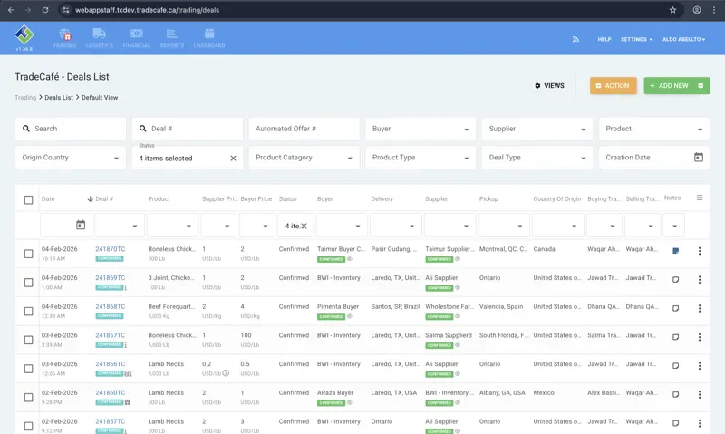Open row menu for deal 241868TC
Image resolution: width=725 pixels, height=434 pixels.
pyautogui.click(x=700, y=308)
